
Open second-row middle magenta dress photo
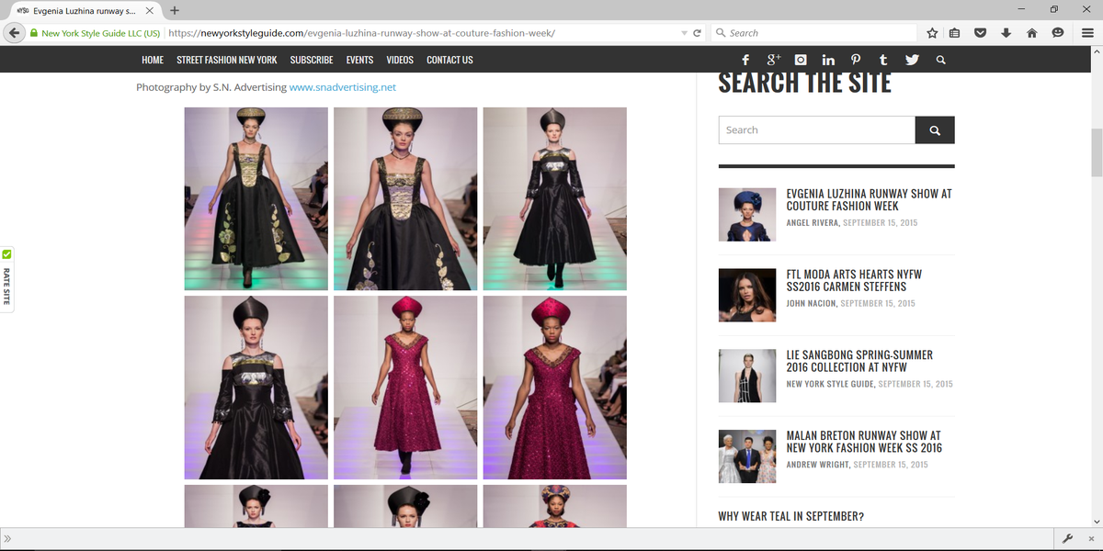(405, 388)
